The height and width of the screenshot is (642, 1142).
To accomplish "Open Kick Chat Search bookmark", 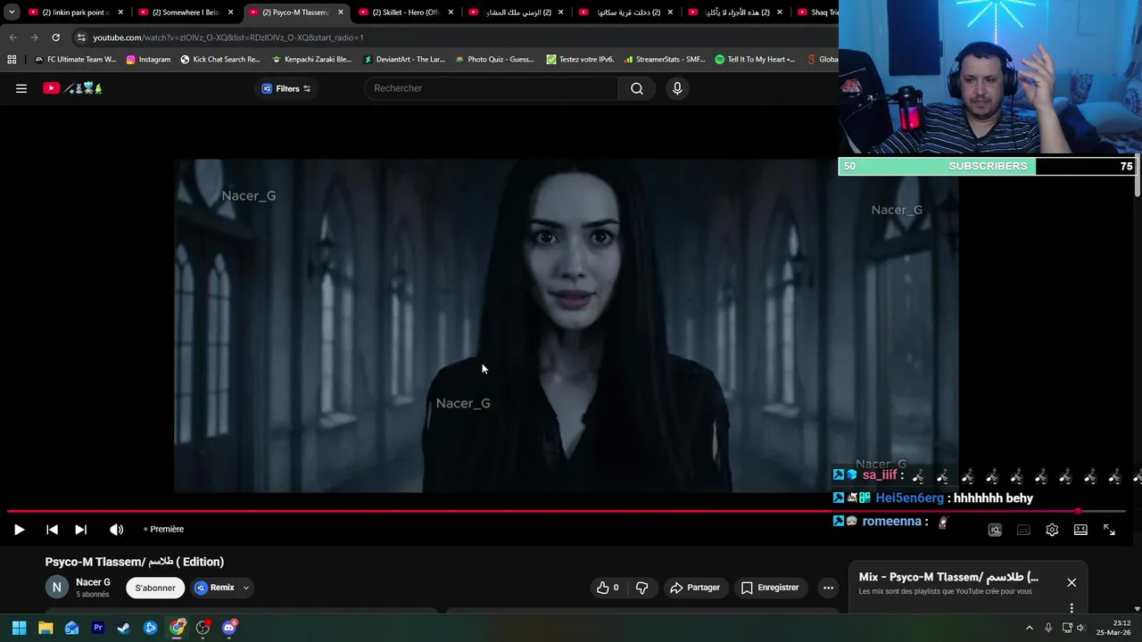I will 220,60.
